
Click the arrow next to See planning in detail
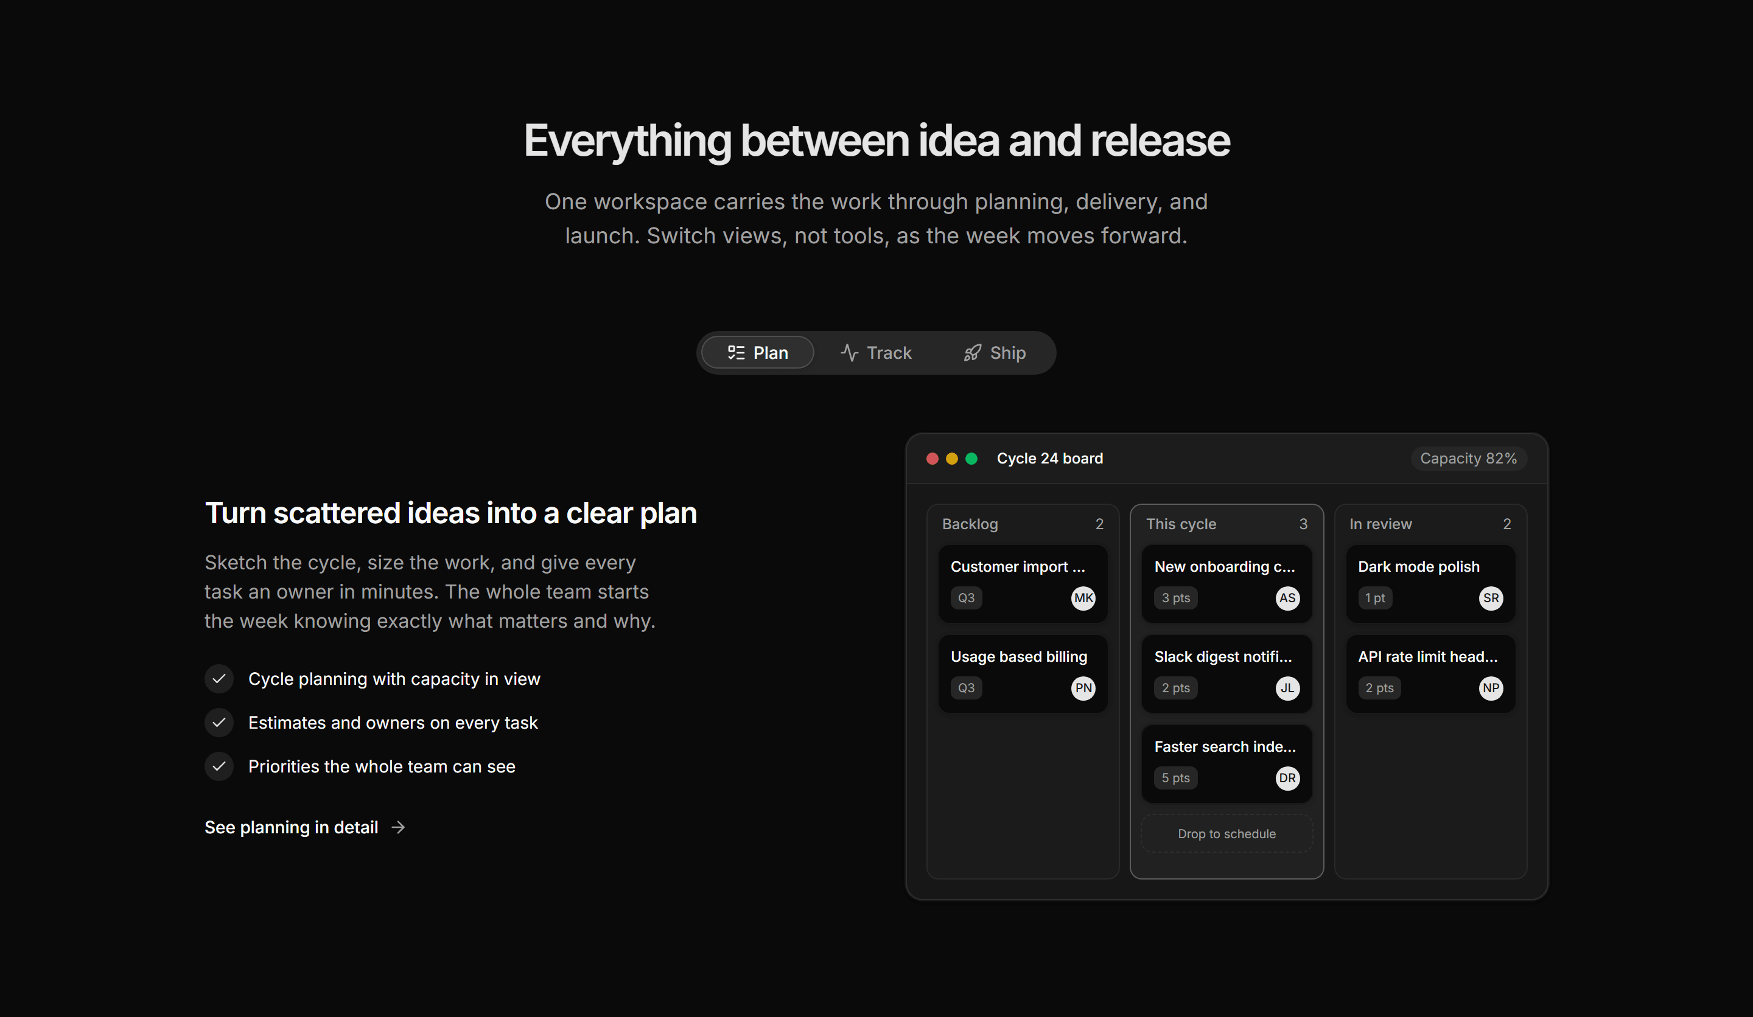(x=398, y=827)
